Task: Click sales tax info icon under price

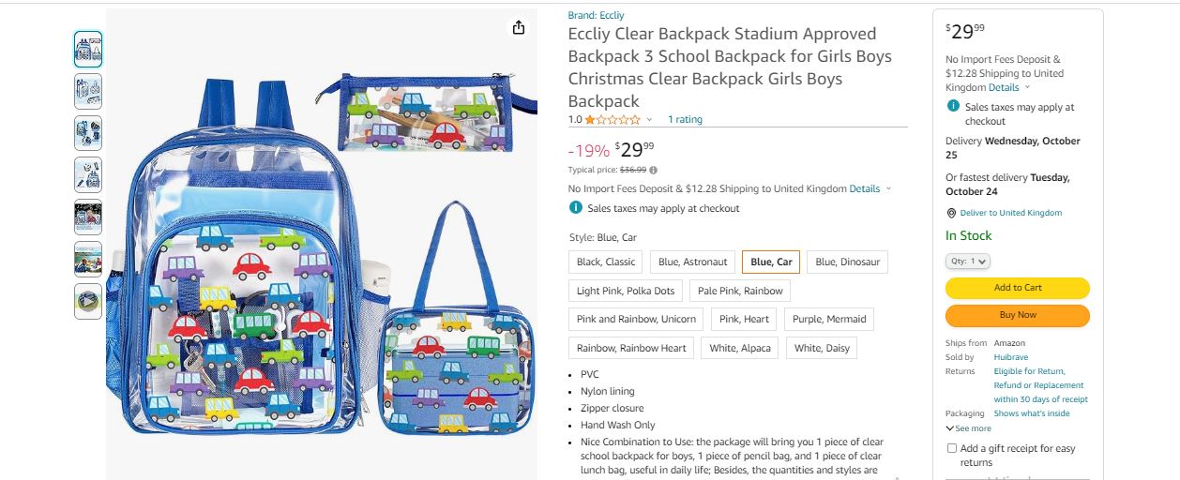Action: [575, 208]
